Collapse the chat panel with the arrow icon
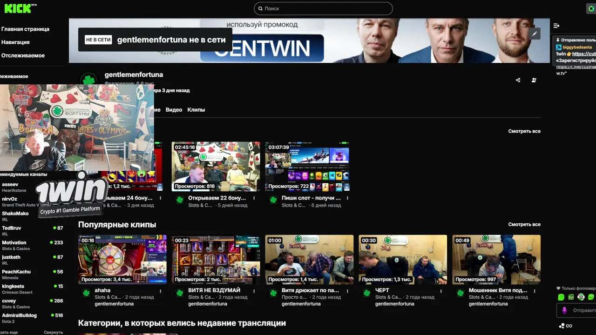 point(556,26)
